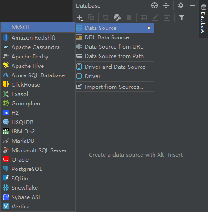Select Snowflake
The image size is (208, 212).
click(38, 188)
